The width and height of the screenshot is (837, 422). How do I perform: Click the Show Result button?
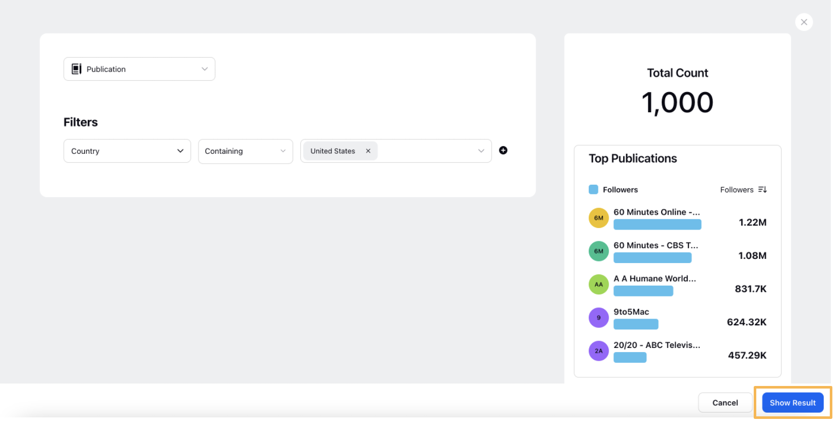pyautogui.click(x=792, y=402)
